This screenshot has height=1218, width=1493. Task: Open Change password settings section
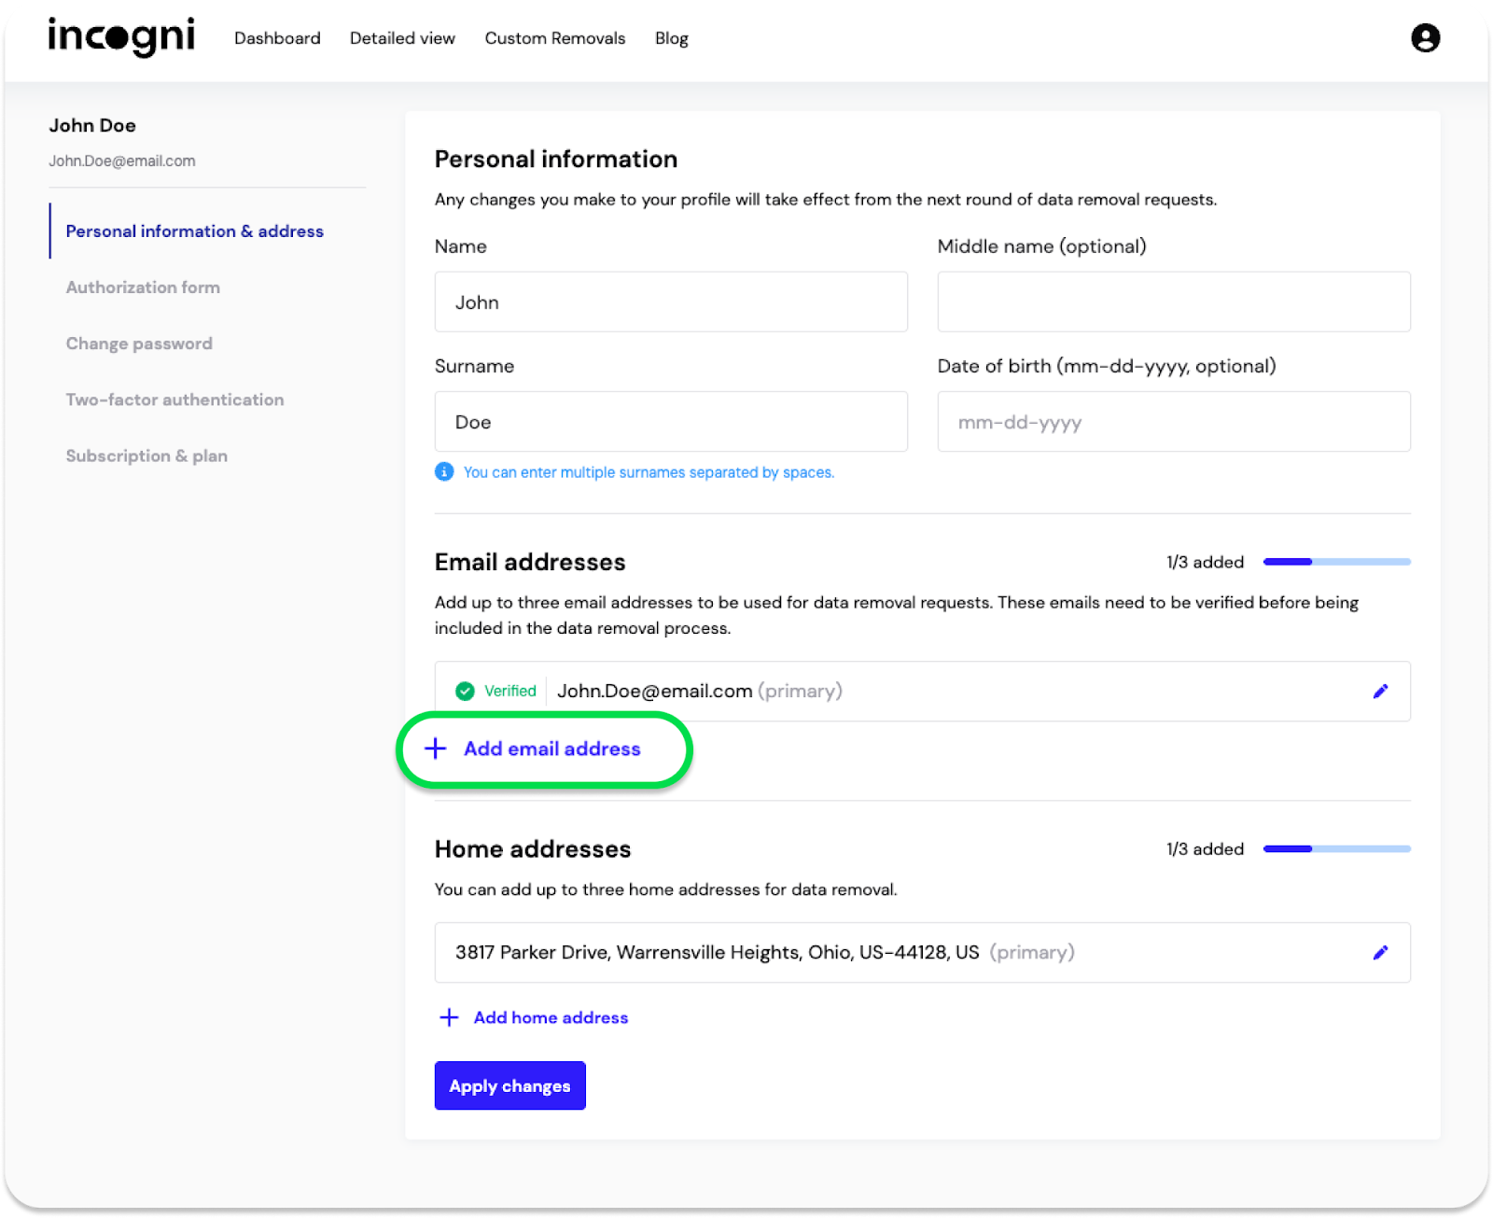[139, 343]
